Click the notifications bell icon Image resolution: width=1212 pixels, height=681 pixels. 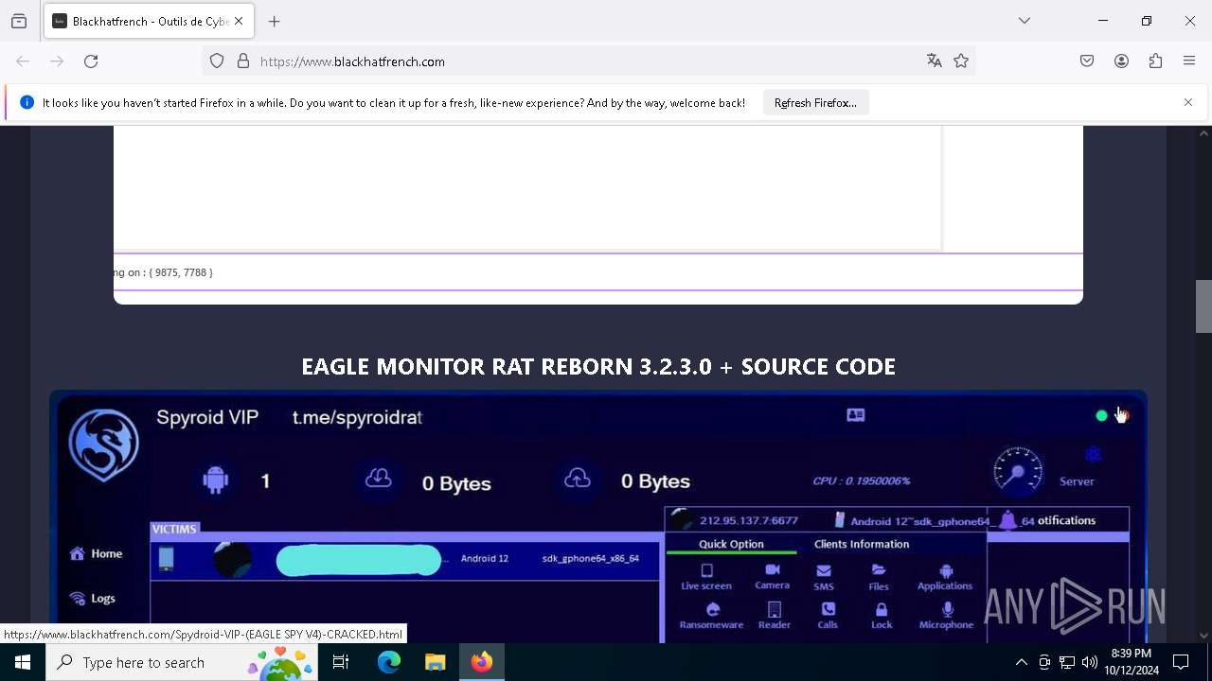point(1008,520)
